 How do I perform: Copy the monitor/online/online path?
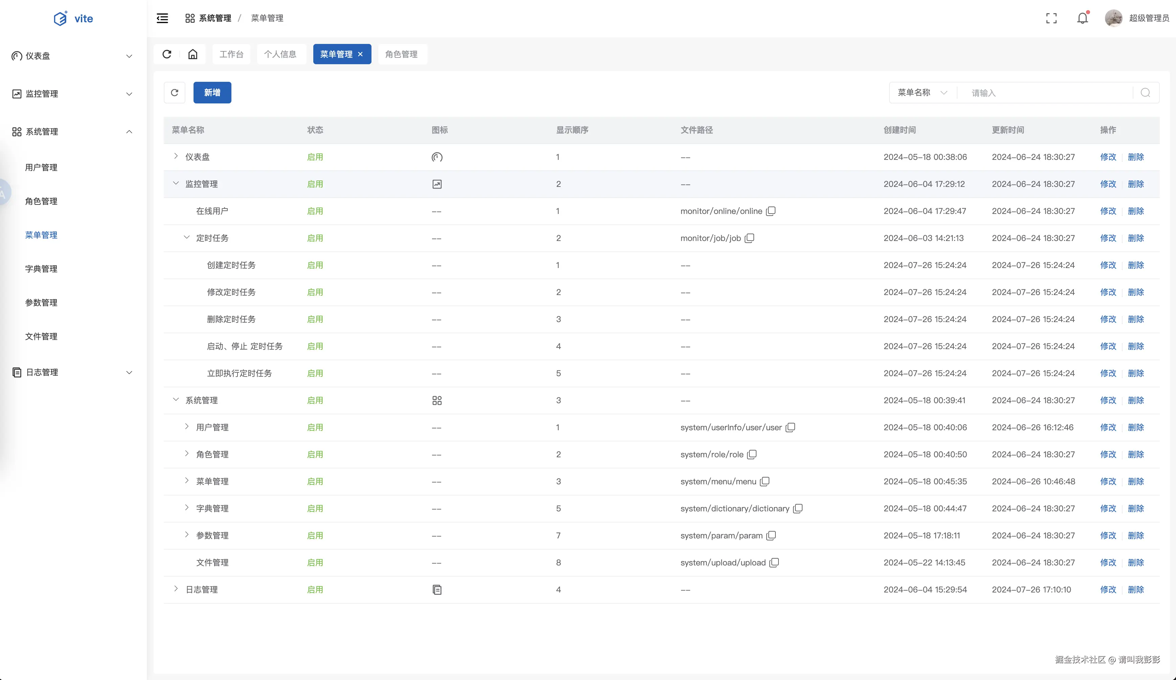(x=771, y=211)
